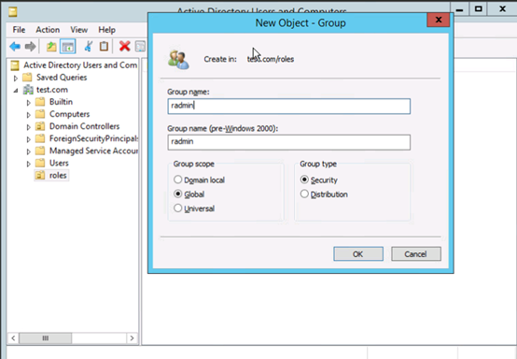The width and height of the screenshot is (517, 359).
Task: Maximize the Active Directory Users and Computers window
Action: [x=479, y=9]
